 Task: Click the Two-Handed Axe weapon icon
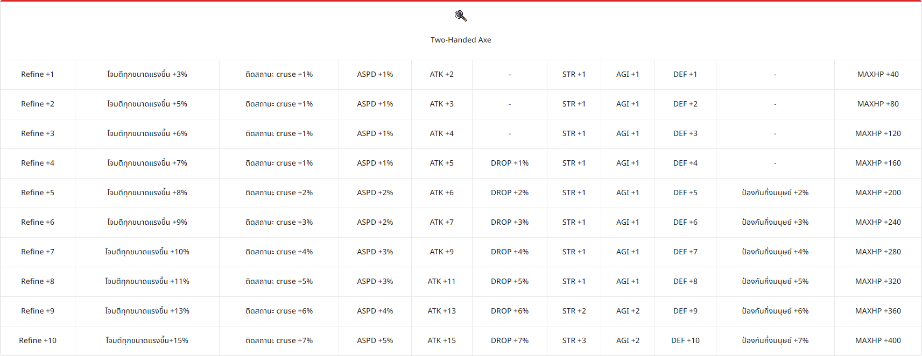(x=461, y=16)
